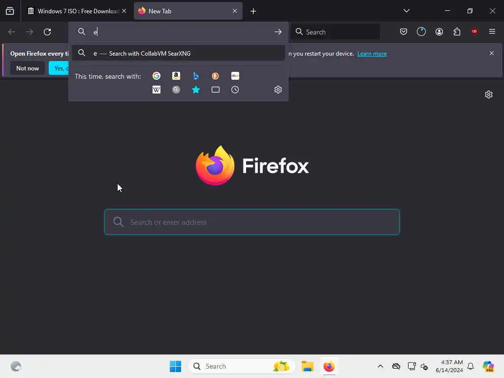
Task: Select the New Tab tab
Action: click(x=188, y=11)
